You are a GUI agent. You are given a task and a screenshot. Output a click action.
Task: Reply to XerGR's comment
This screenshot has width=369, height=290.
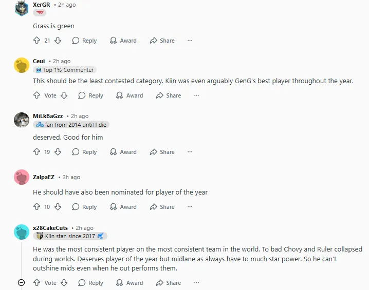84,41
